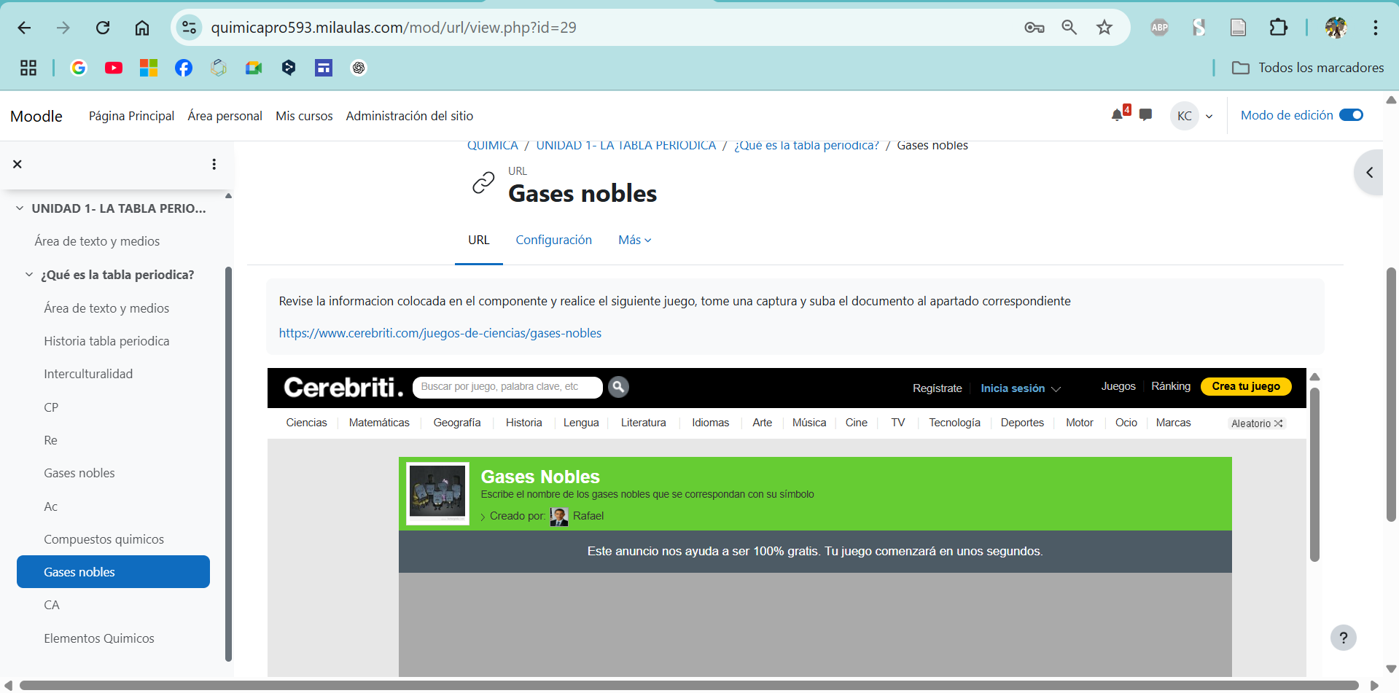Open Ciencias category on Cerebriti
This screenshot has width=1399, height=693.
pyautogui.click(x=306, y=423)
